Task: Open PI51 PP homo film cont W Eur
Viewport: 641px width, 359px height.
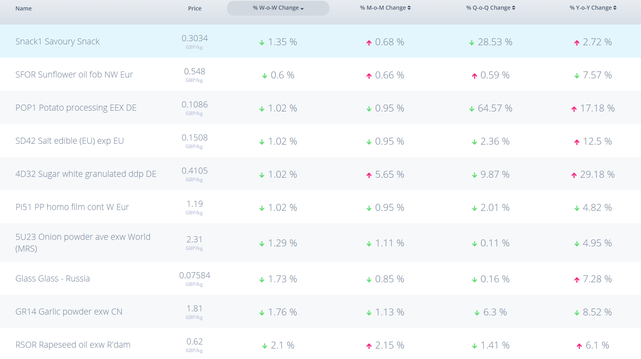Action: 72,207
